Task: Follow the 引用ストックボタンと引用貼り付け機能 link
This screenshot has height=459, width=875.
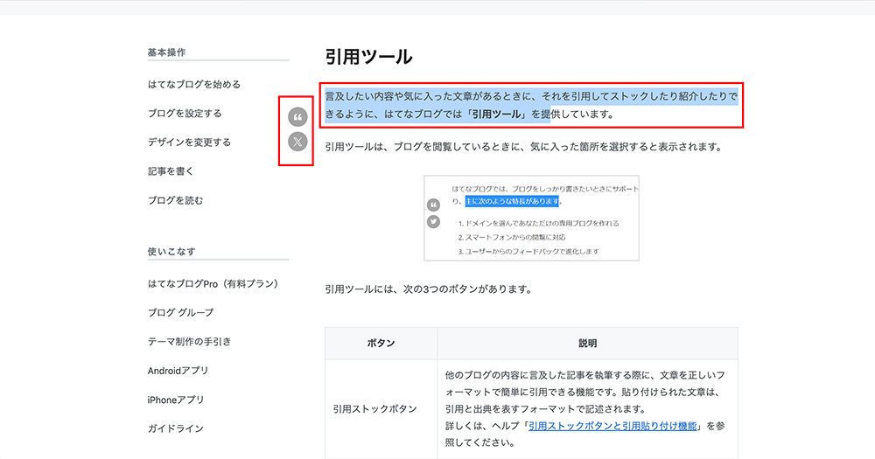Action: point(612,426)
